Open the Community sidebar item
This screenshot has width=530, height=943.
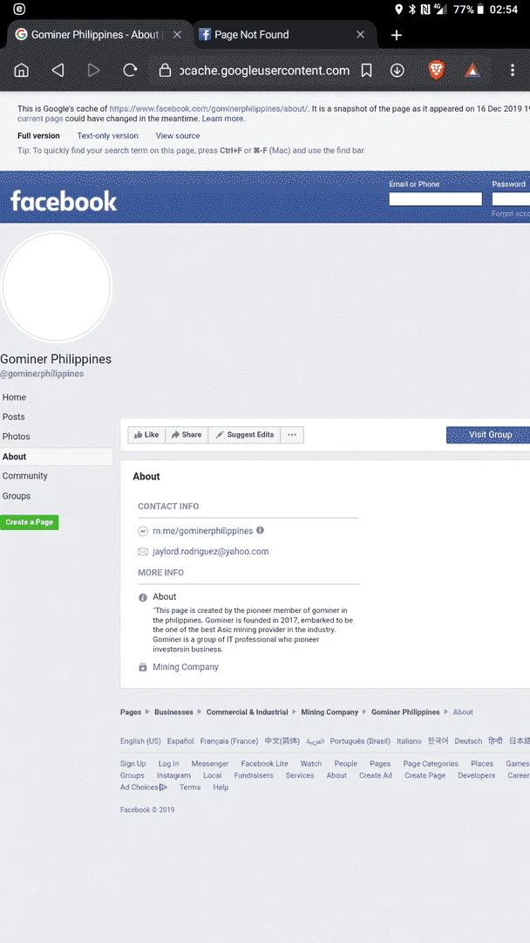click(x=24, y=476)
